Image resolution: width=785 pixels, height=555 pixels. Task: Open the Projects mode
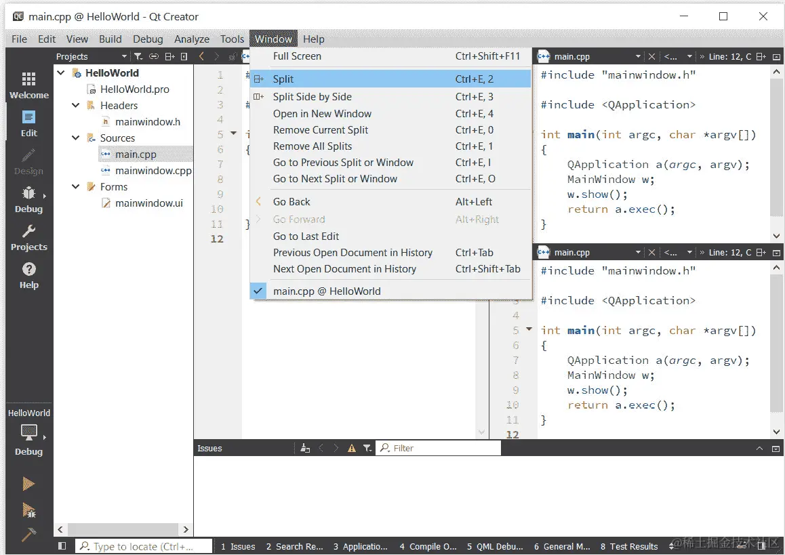(x=28, y=238)
